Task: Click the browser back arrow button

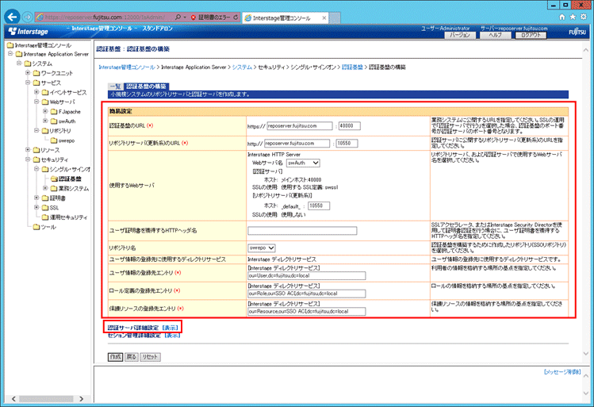Action: click(x=13, y=17)
